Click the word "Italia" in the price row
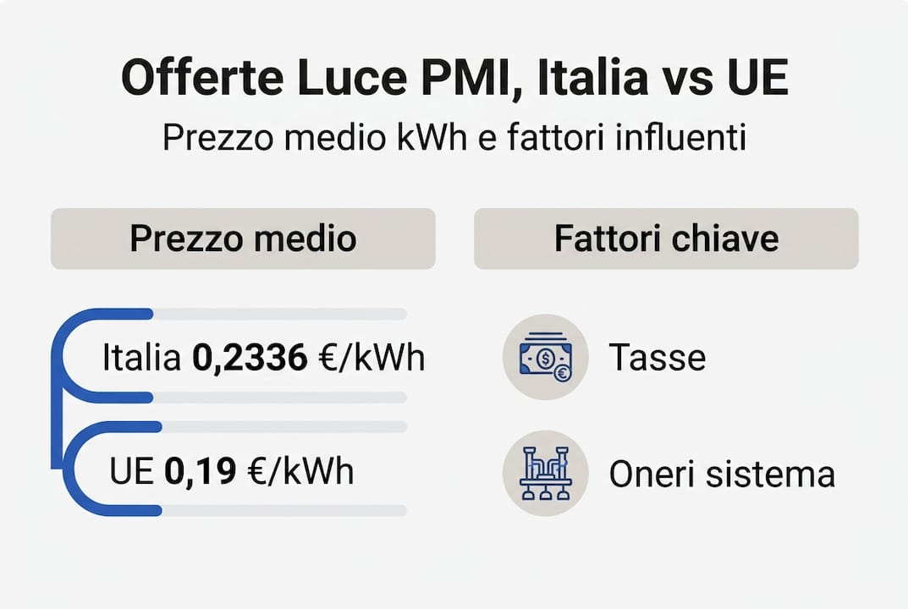Screen dimensions: 908x609 pos(141,359)
